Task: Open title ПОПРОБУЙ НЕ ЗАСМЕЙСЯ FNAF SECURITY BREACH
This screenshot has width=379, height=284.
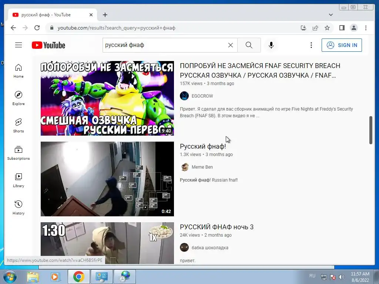Action: coord(260,71)
